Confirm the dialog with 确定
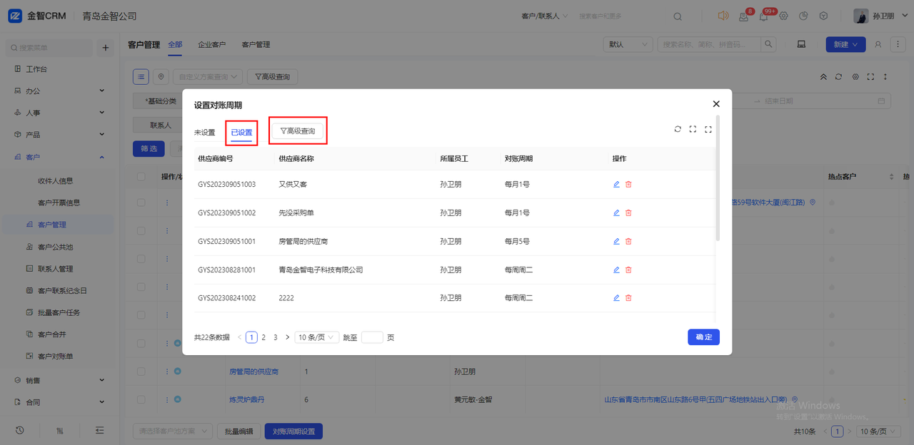Viewport: 914px width, 445px height. tap(703, 337)
